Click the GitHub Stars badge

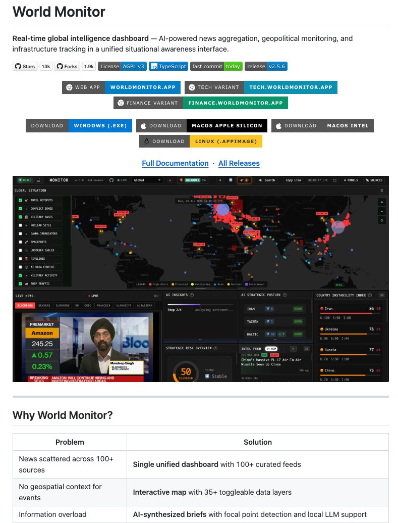tap(25, 66)
